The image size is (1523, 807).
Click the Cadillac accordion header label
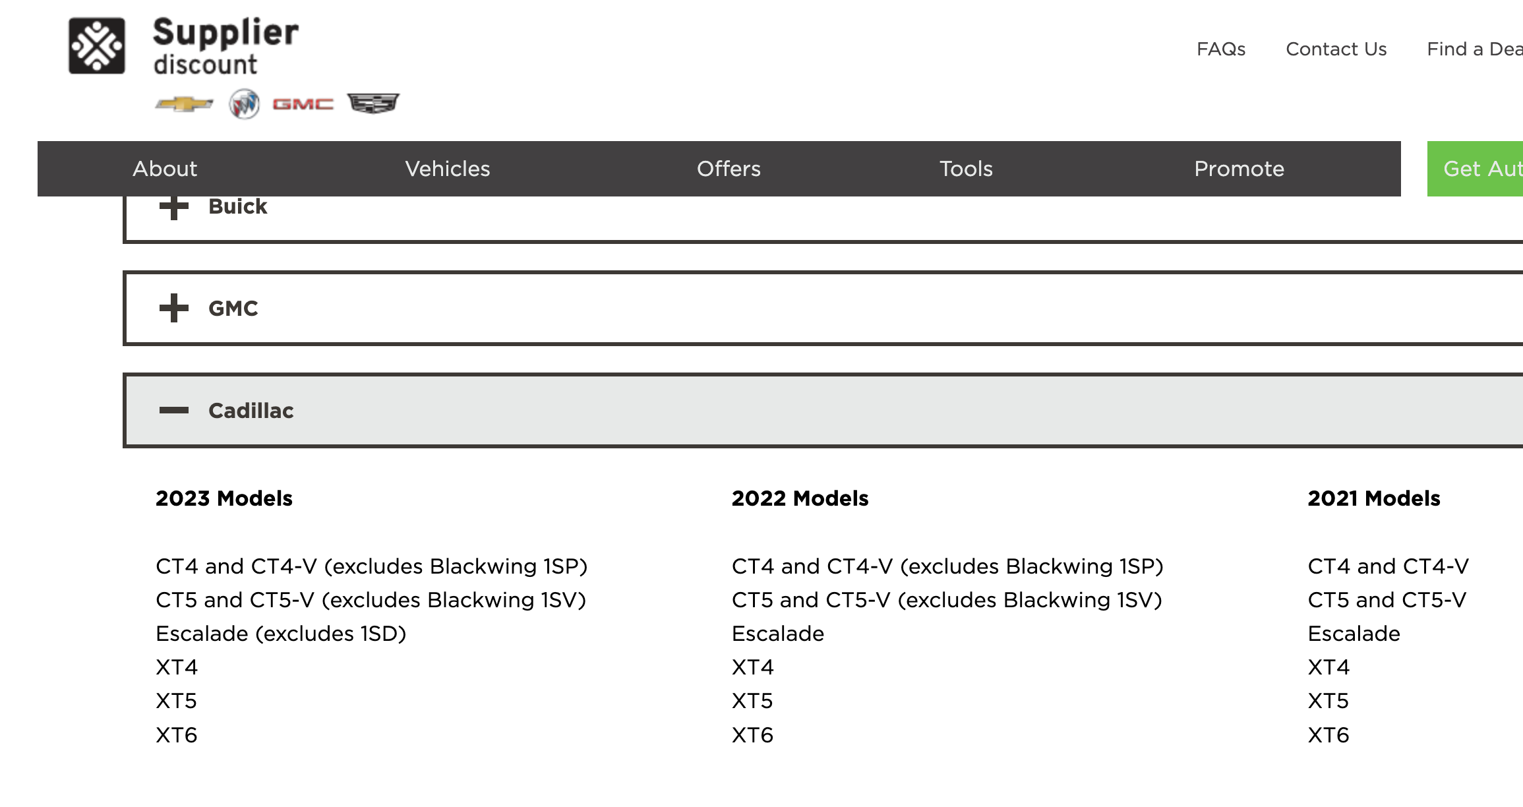click(x=251, y=411)
